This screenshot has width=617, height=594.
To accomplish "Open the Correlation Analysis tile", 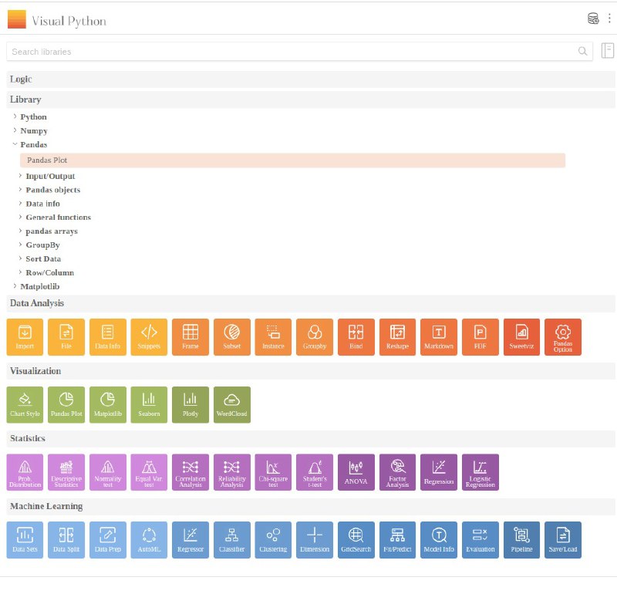I will point(190,472).
